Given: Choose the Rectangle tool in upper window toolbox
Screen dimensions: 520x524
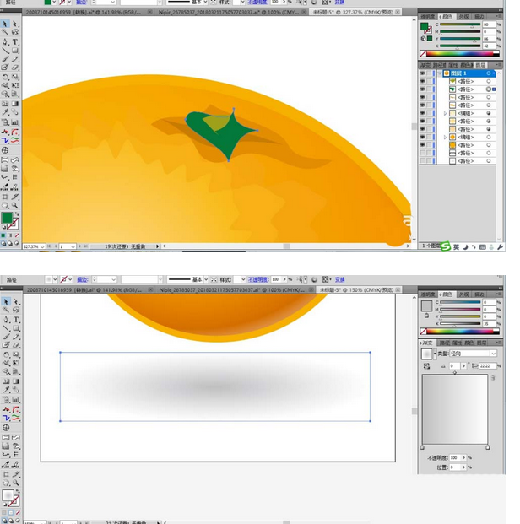Looking at the screenshot, I should [x=15, y=51].
